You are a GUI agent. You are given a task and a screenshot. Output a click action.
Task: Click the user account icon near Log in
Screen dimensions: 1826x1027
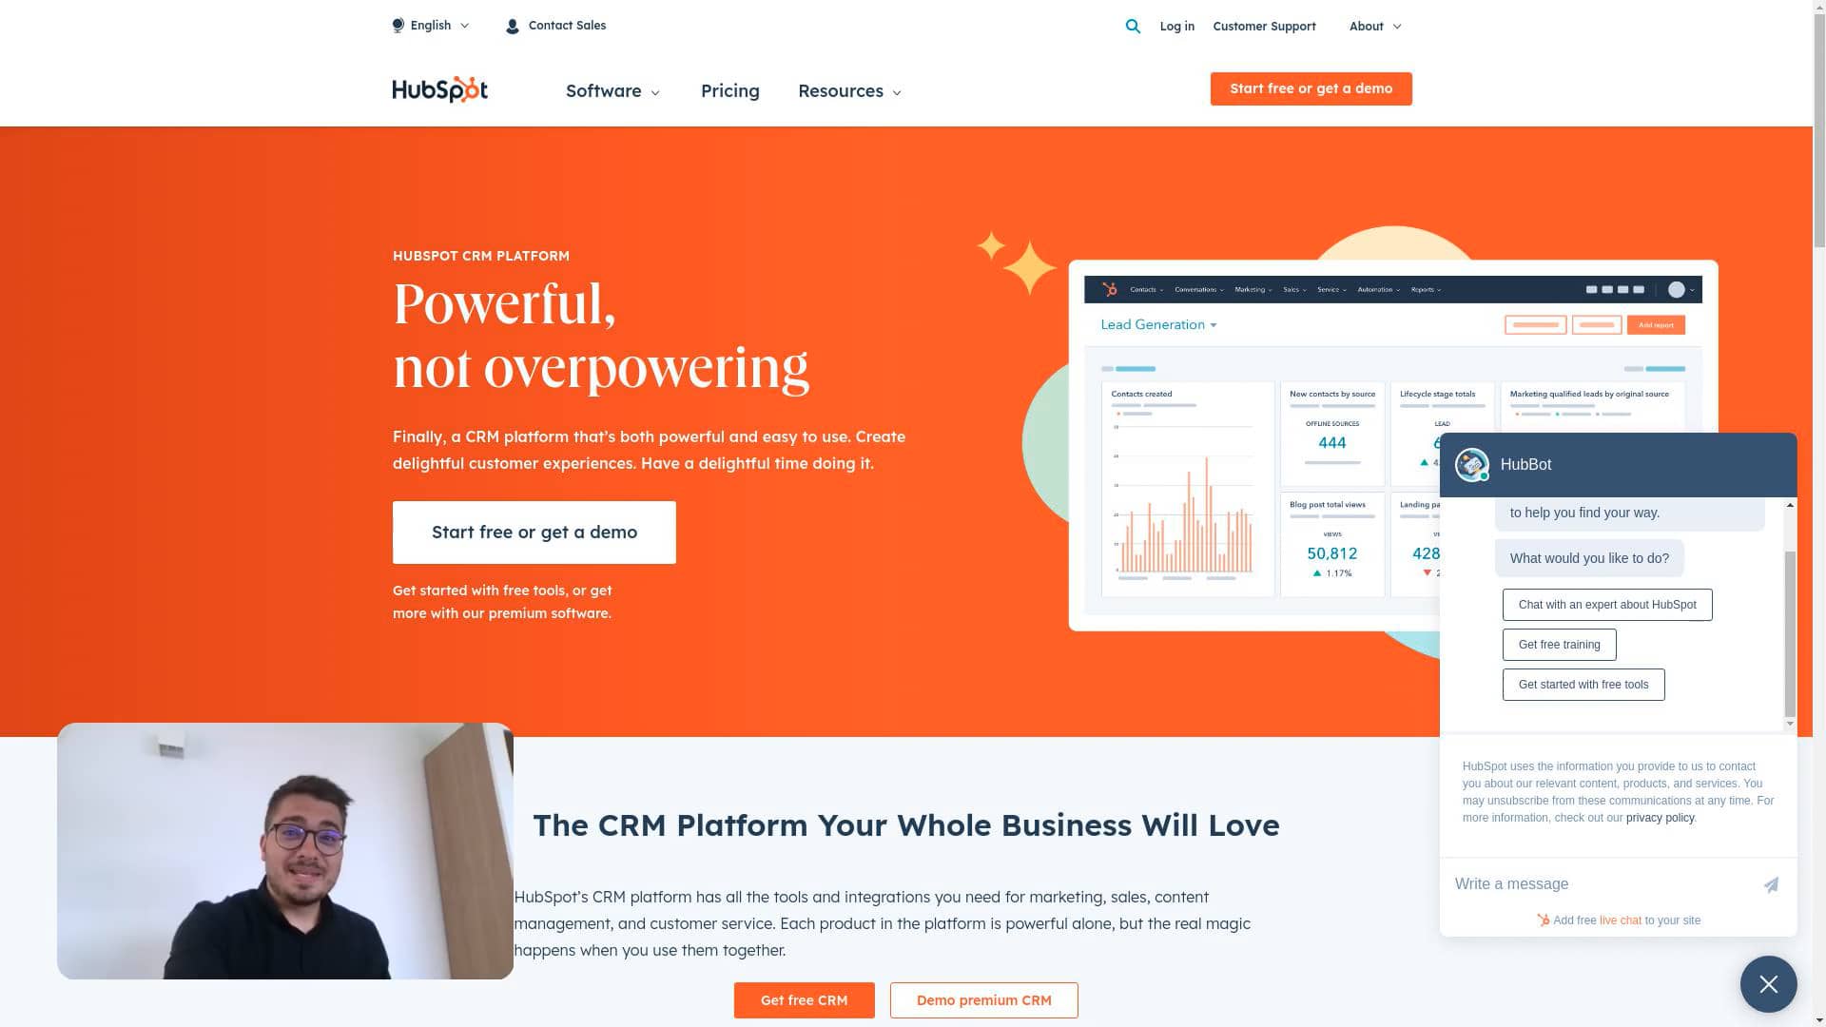tap(512, 25)
